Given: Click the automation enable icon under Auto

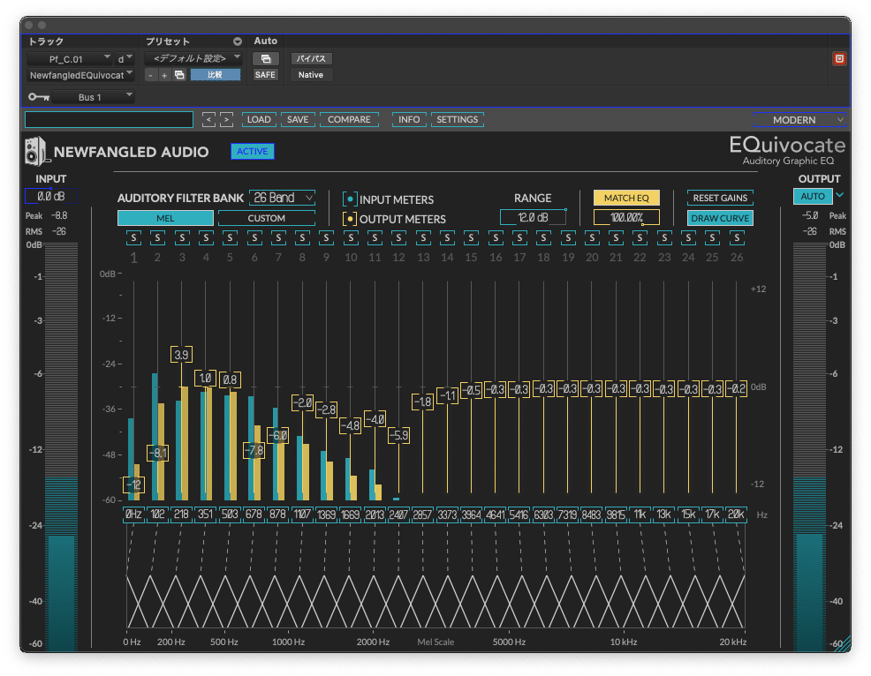Looking at the screenshot, I should pos(266,59).
